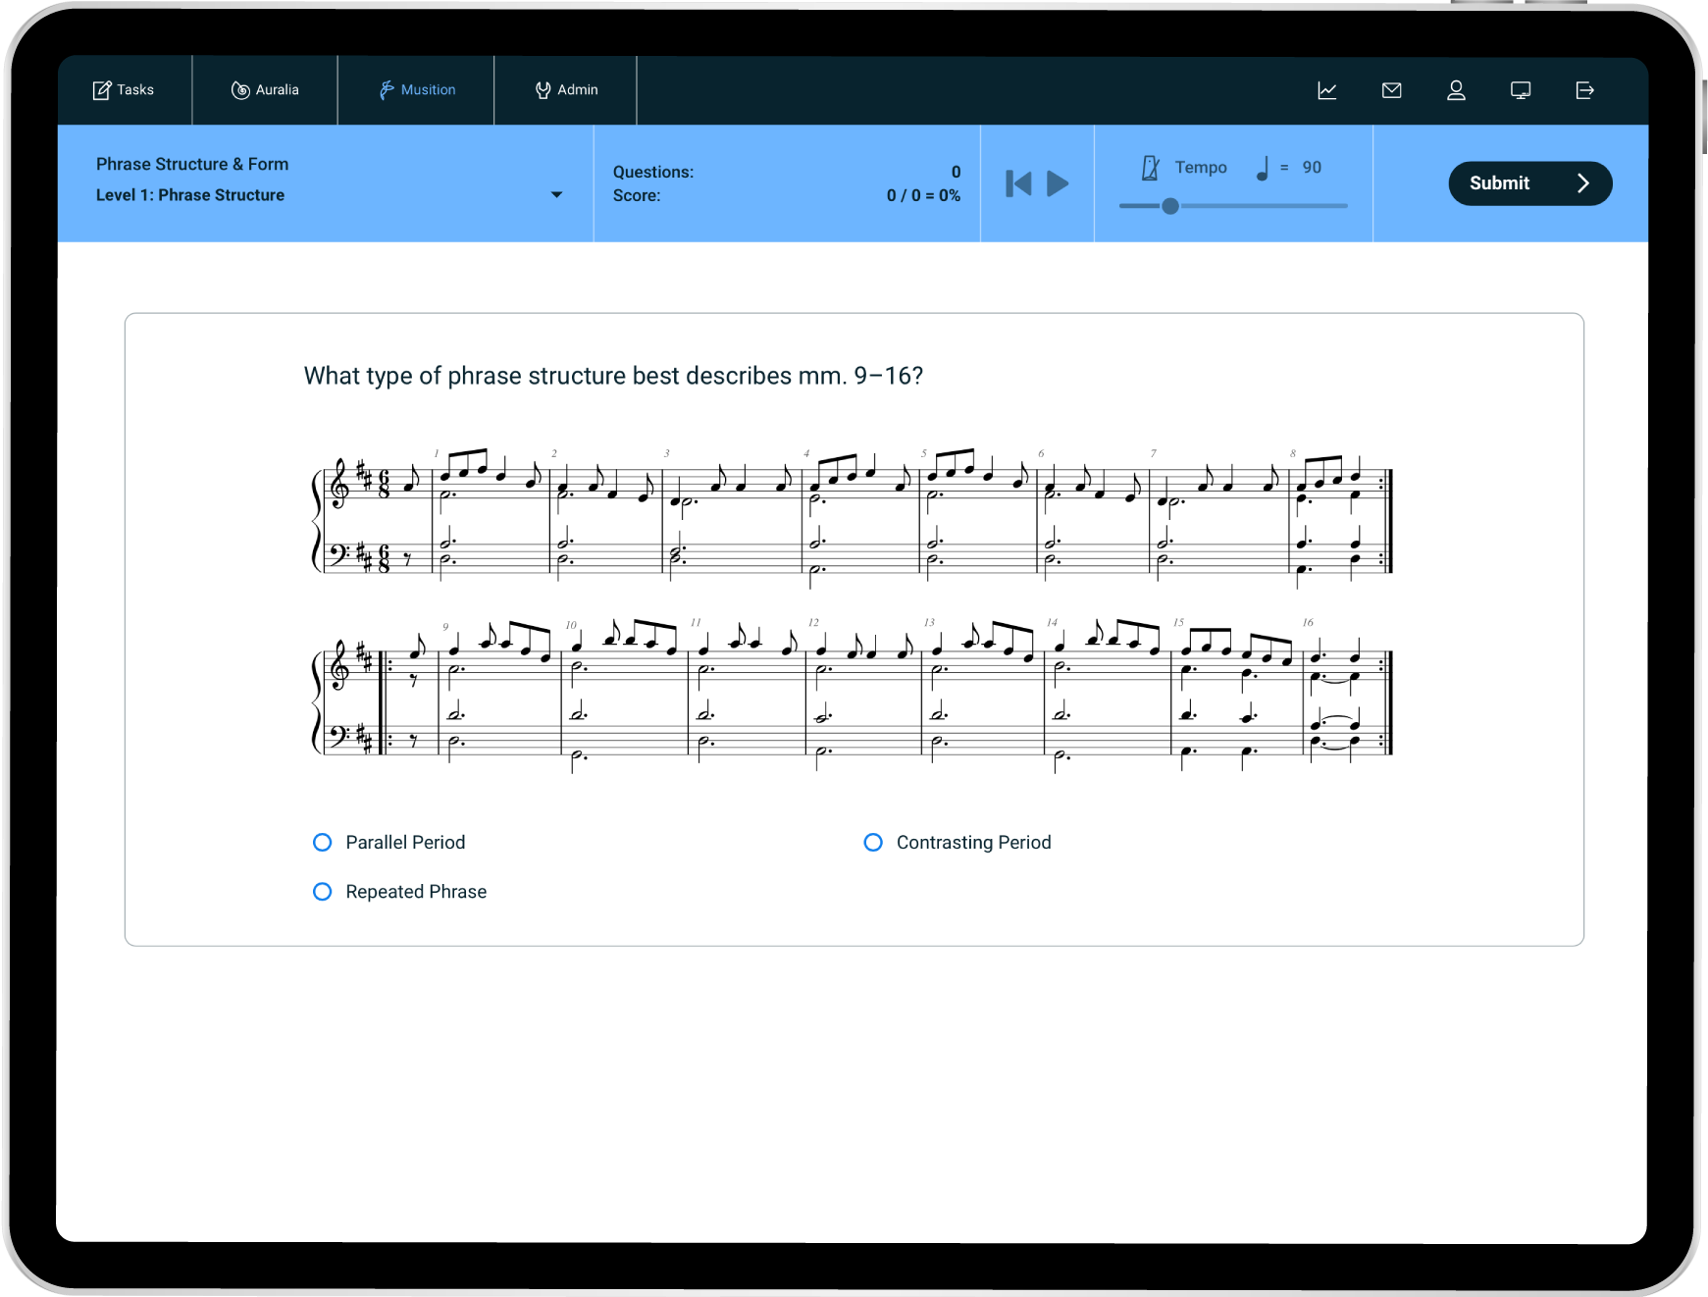The width and height of the screenshot is (1708, 1297).
Task: Choose the Contrasting Period radio button
Action: point(873,843)
